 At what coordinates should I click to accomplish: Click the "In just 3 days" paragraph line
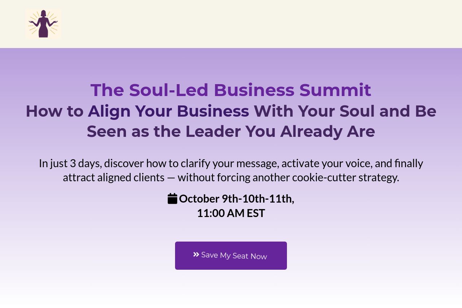(231, 163)
